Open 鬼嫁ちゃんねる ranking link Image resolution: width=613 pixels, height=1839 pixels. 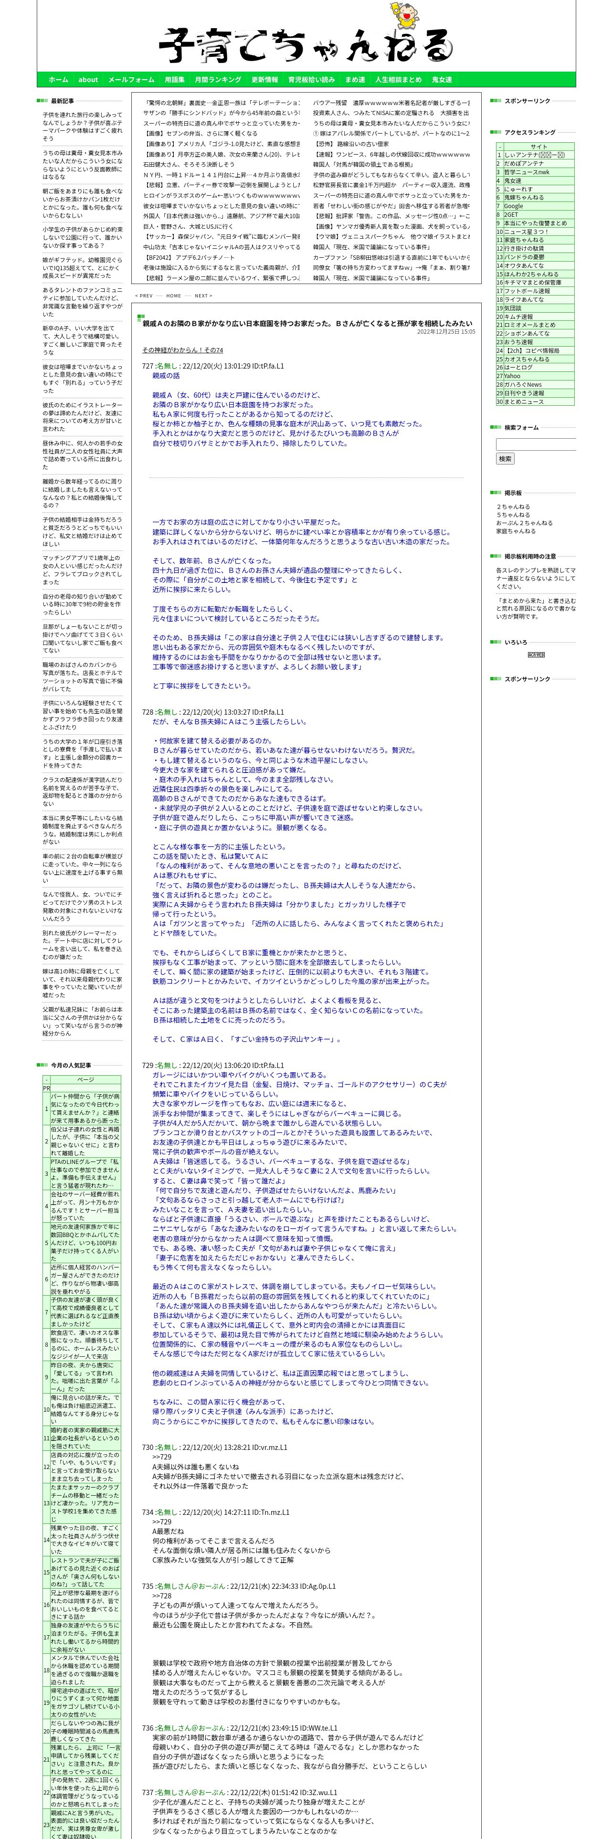(524, 198)
